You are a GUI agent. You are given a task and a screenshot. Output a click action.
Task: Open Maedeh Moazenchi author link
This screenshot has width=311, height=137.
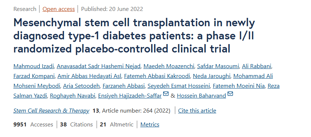169,66
